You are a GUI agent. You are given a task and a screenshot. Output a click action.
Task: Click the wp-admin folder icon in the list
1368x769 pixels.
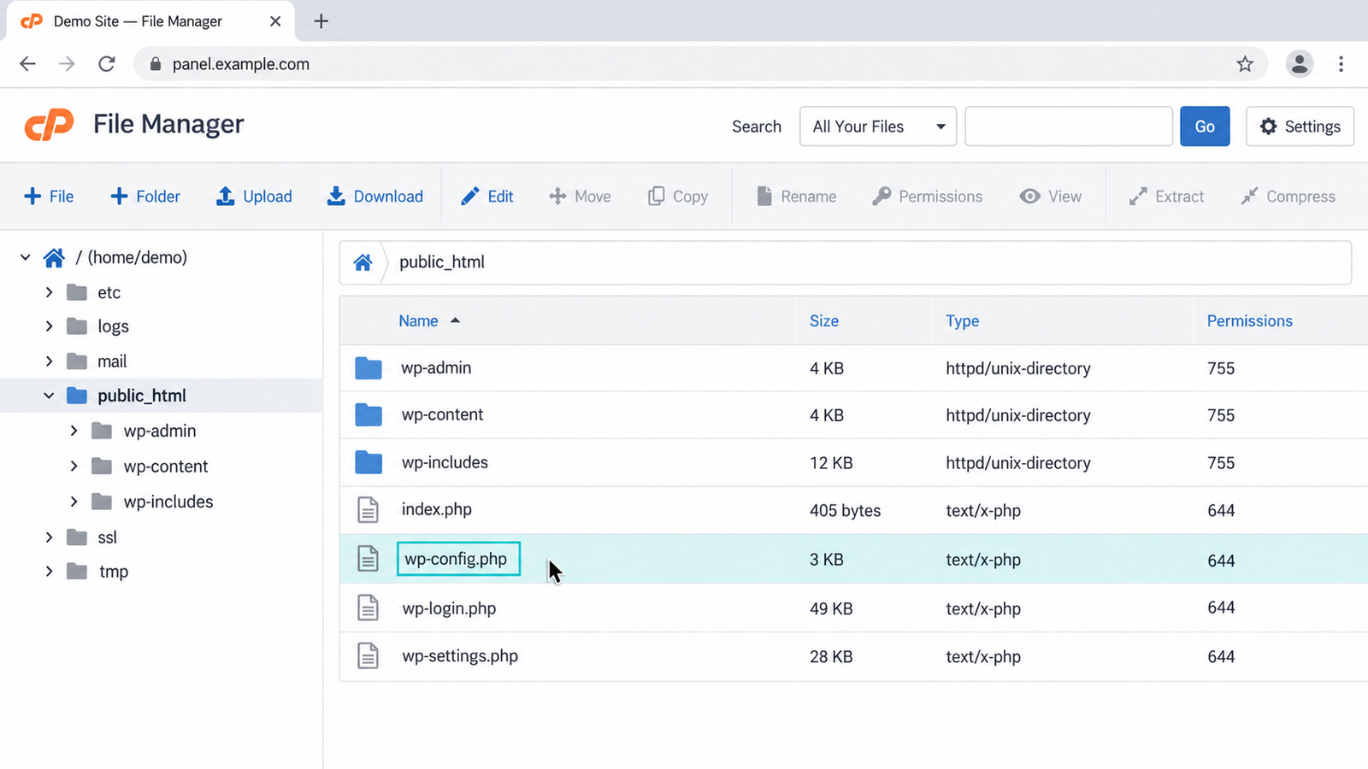point(369,368)
